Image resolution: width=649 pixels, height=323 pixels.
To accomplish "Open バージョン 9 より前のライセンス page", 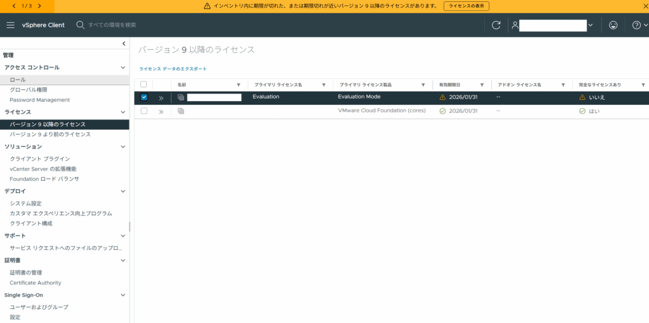I will (x=50, y=135).
